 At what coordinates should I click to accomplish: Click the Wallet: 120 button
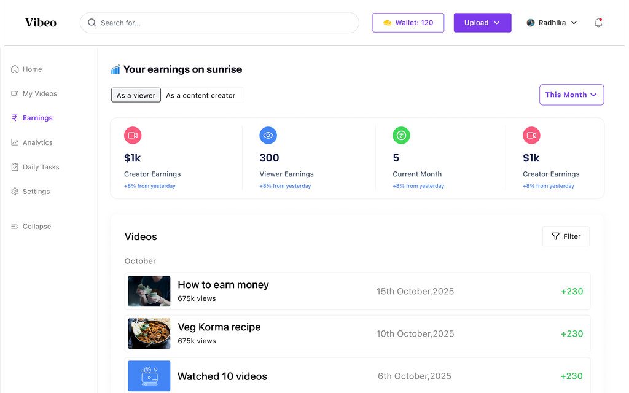(x=408, y=23)
